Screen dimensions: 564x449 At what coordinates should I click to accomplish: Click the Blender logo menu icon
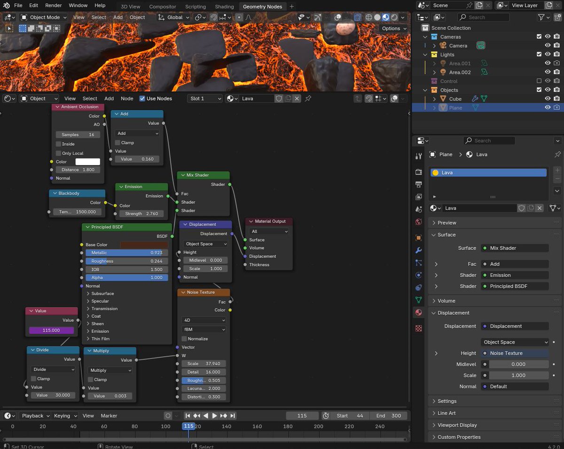tap(6, 5)
